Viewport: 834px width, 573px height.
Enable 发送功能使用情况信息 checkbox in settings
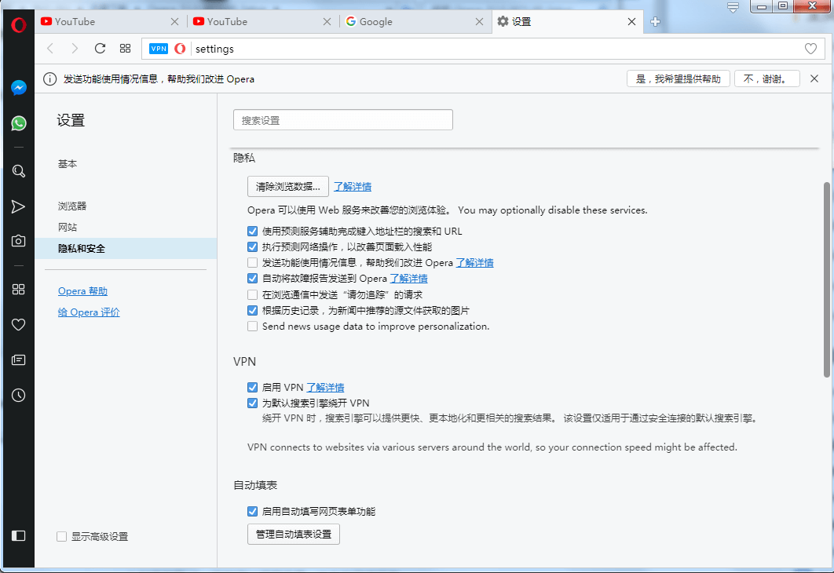(253, 263)
